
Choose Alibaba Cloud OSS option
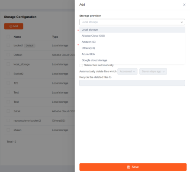(132, 36)
